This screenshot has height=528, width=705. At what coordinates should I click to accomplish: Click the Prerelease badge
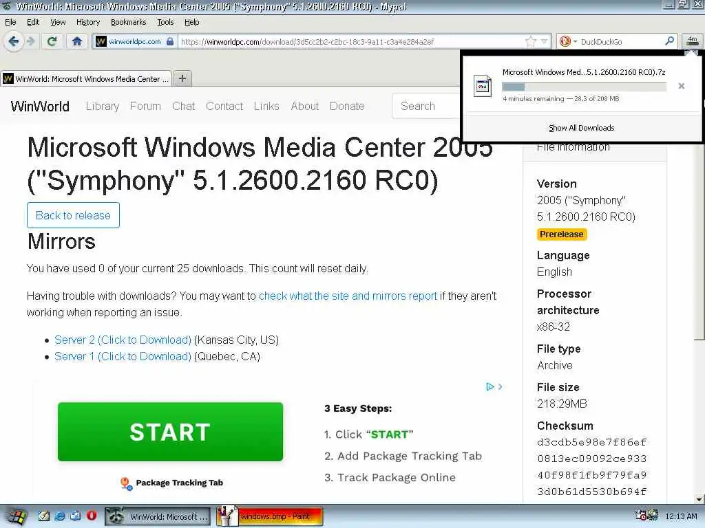point(562,234)
